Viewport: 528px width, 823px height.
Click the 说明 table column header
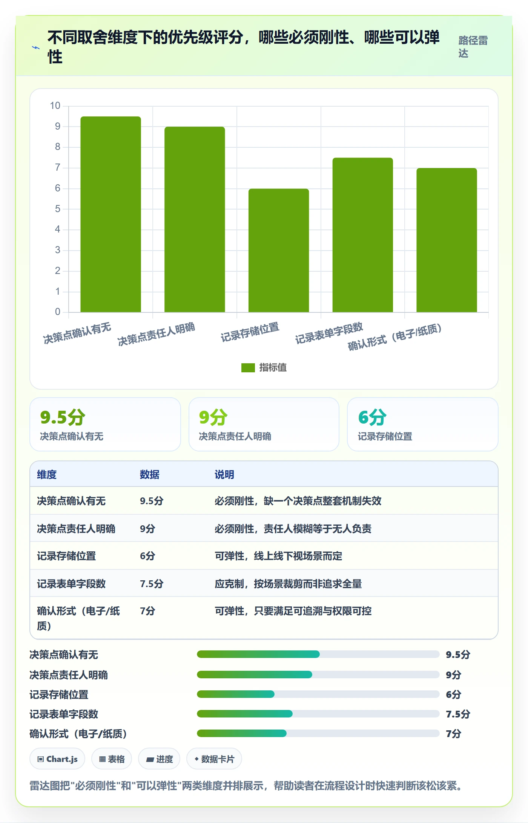point(224,474)
